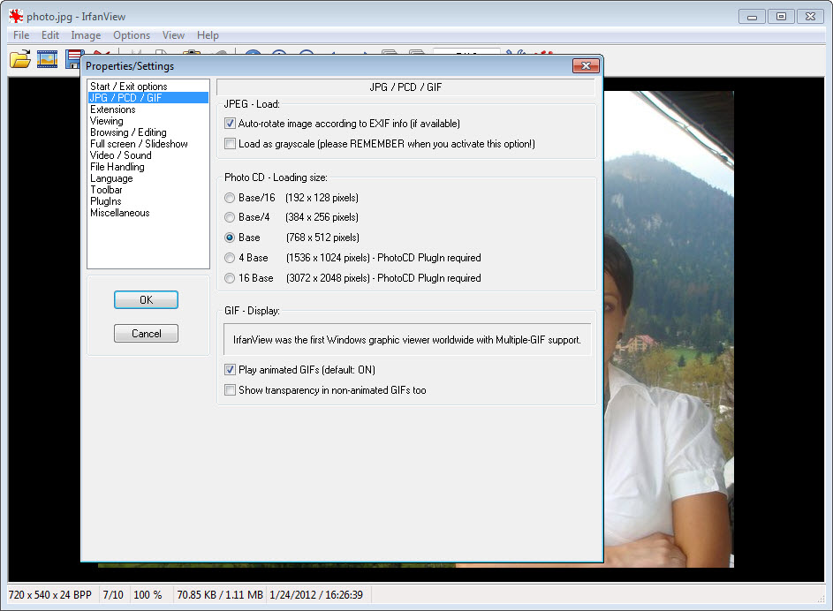Open the Options menu

[132, 35]
